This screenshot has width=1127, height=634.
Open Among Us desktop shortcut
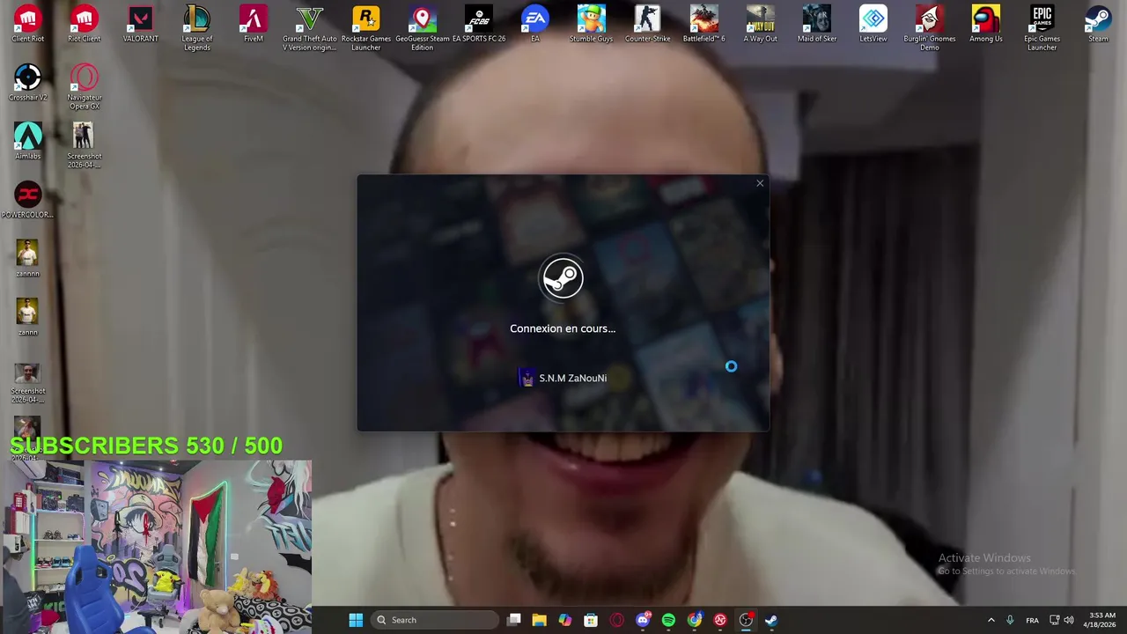pyautogui.click(x=985, y=25)
